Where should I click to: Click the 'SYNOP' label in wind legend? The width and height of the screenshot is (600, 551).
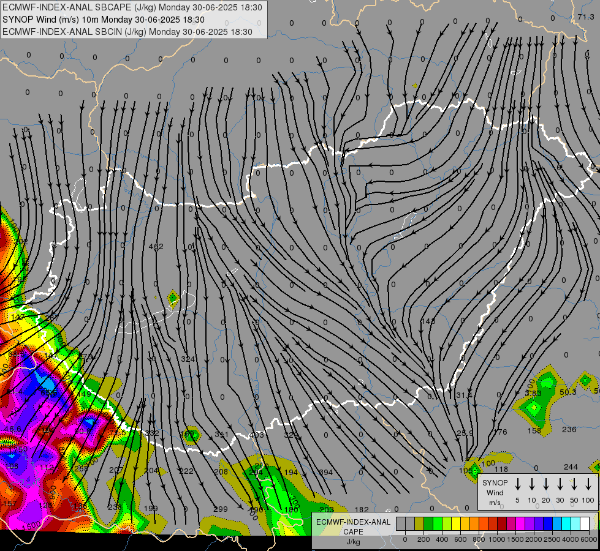[x=495, y=482]
